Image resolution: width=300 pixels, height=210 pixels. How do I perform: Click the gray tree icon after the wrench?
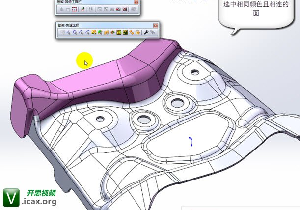[x=153, y=32]
